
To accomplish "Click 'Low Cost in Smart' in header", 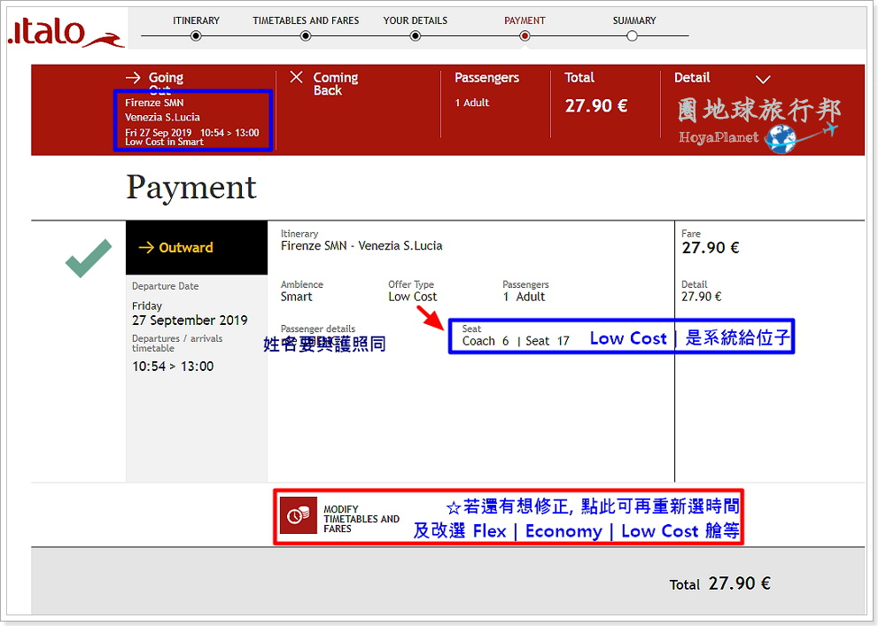I will click(164, 142).
